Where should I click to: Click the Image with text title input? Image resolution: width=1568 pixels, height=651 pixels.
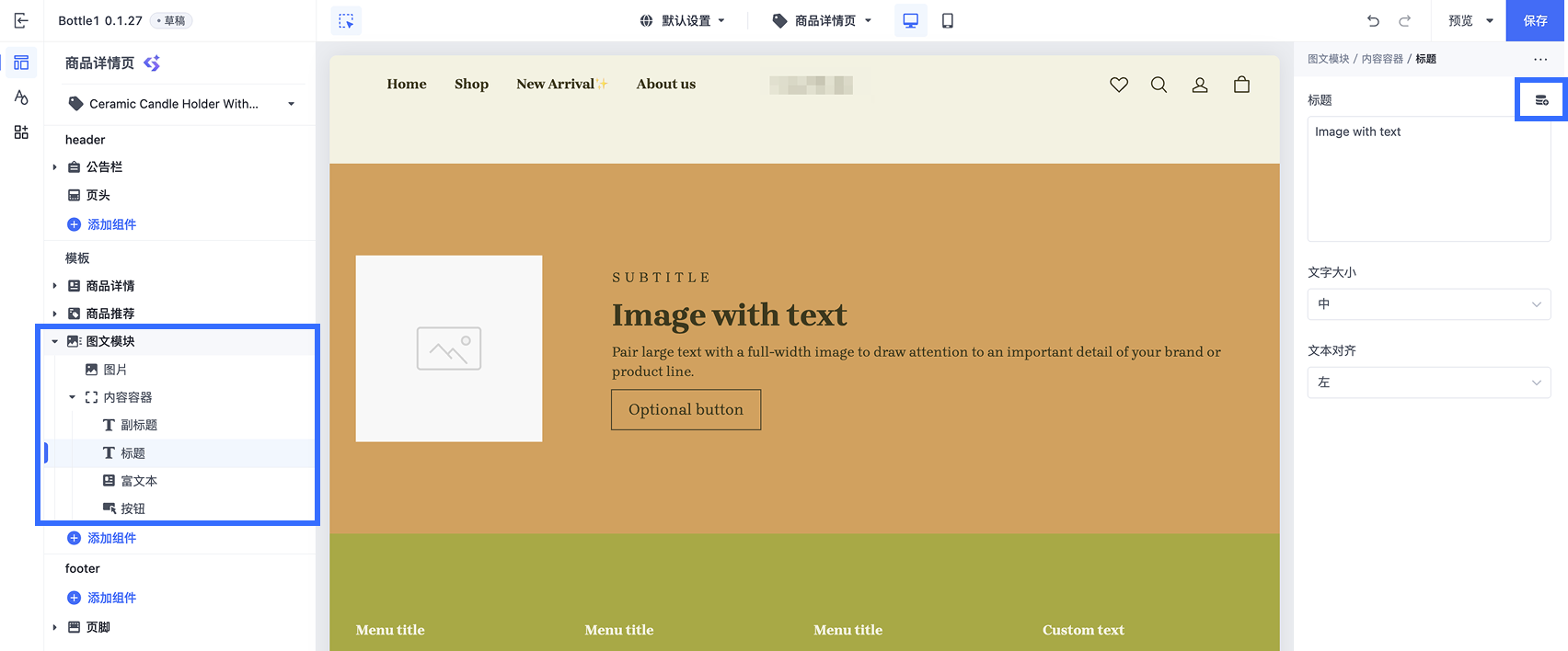click(x=1429, y=179)
